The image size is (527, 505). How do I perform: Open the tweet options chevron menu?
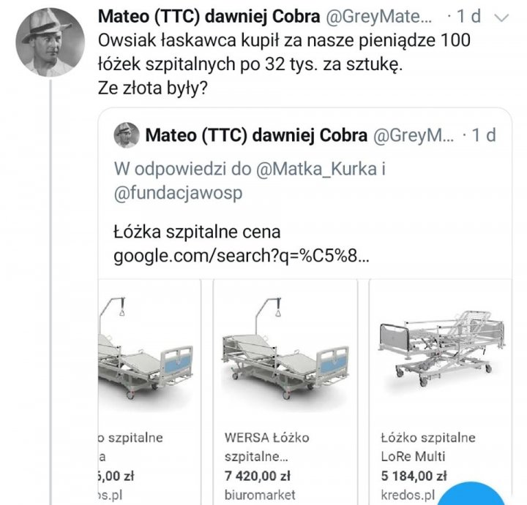tap(502, 17)
